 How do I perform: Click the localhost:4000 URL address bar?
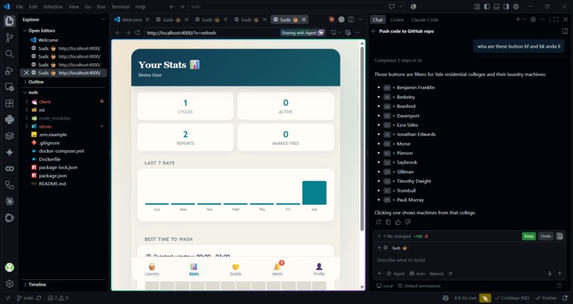click(212, 33)
